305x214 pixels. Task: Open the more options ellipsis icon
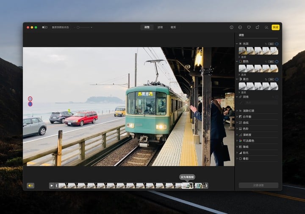pyautogui.click(x=240, y=27)
